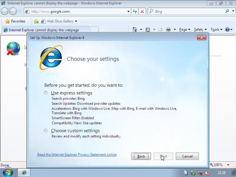Click the Refresh page icon
Screen dimensions: 236x177
tap(135, 12)
